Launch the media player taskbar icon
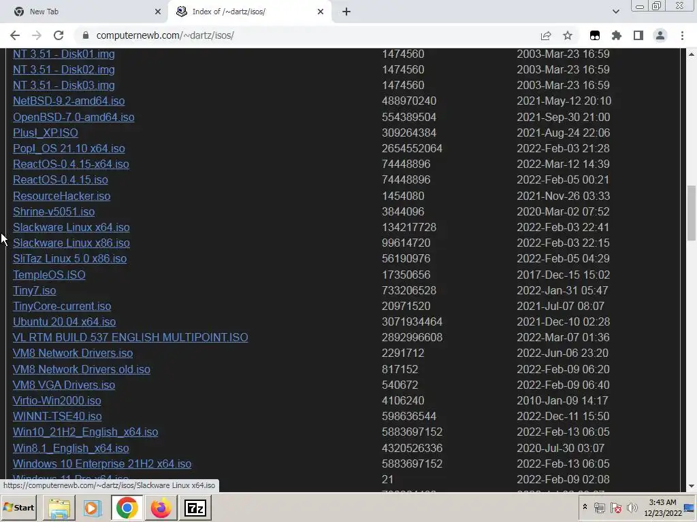Viewport: 697px width, 522px height. (93, 508)
